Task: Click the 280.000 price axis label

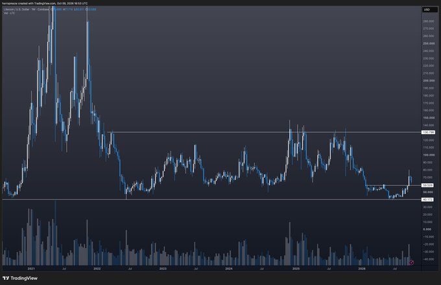Action: (429, 21)
